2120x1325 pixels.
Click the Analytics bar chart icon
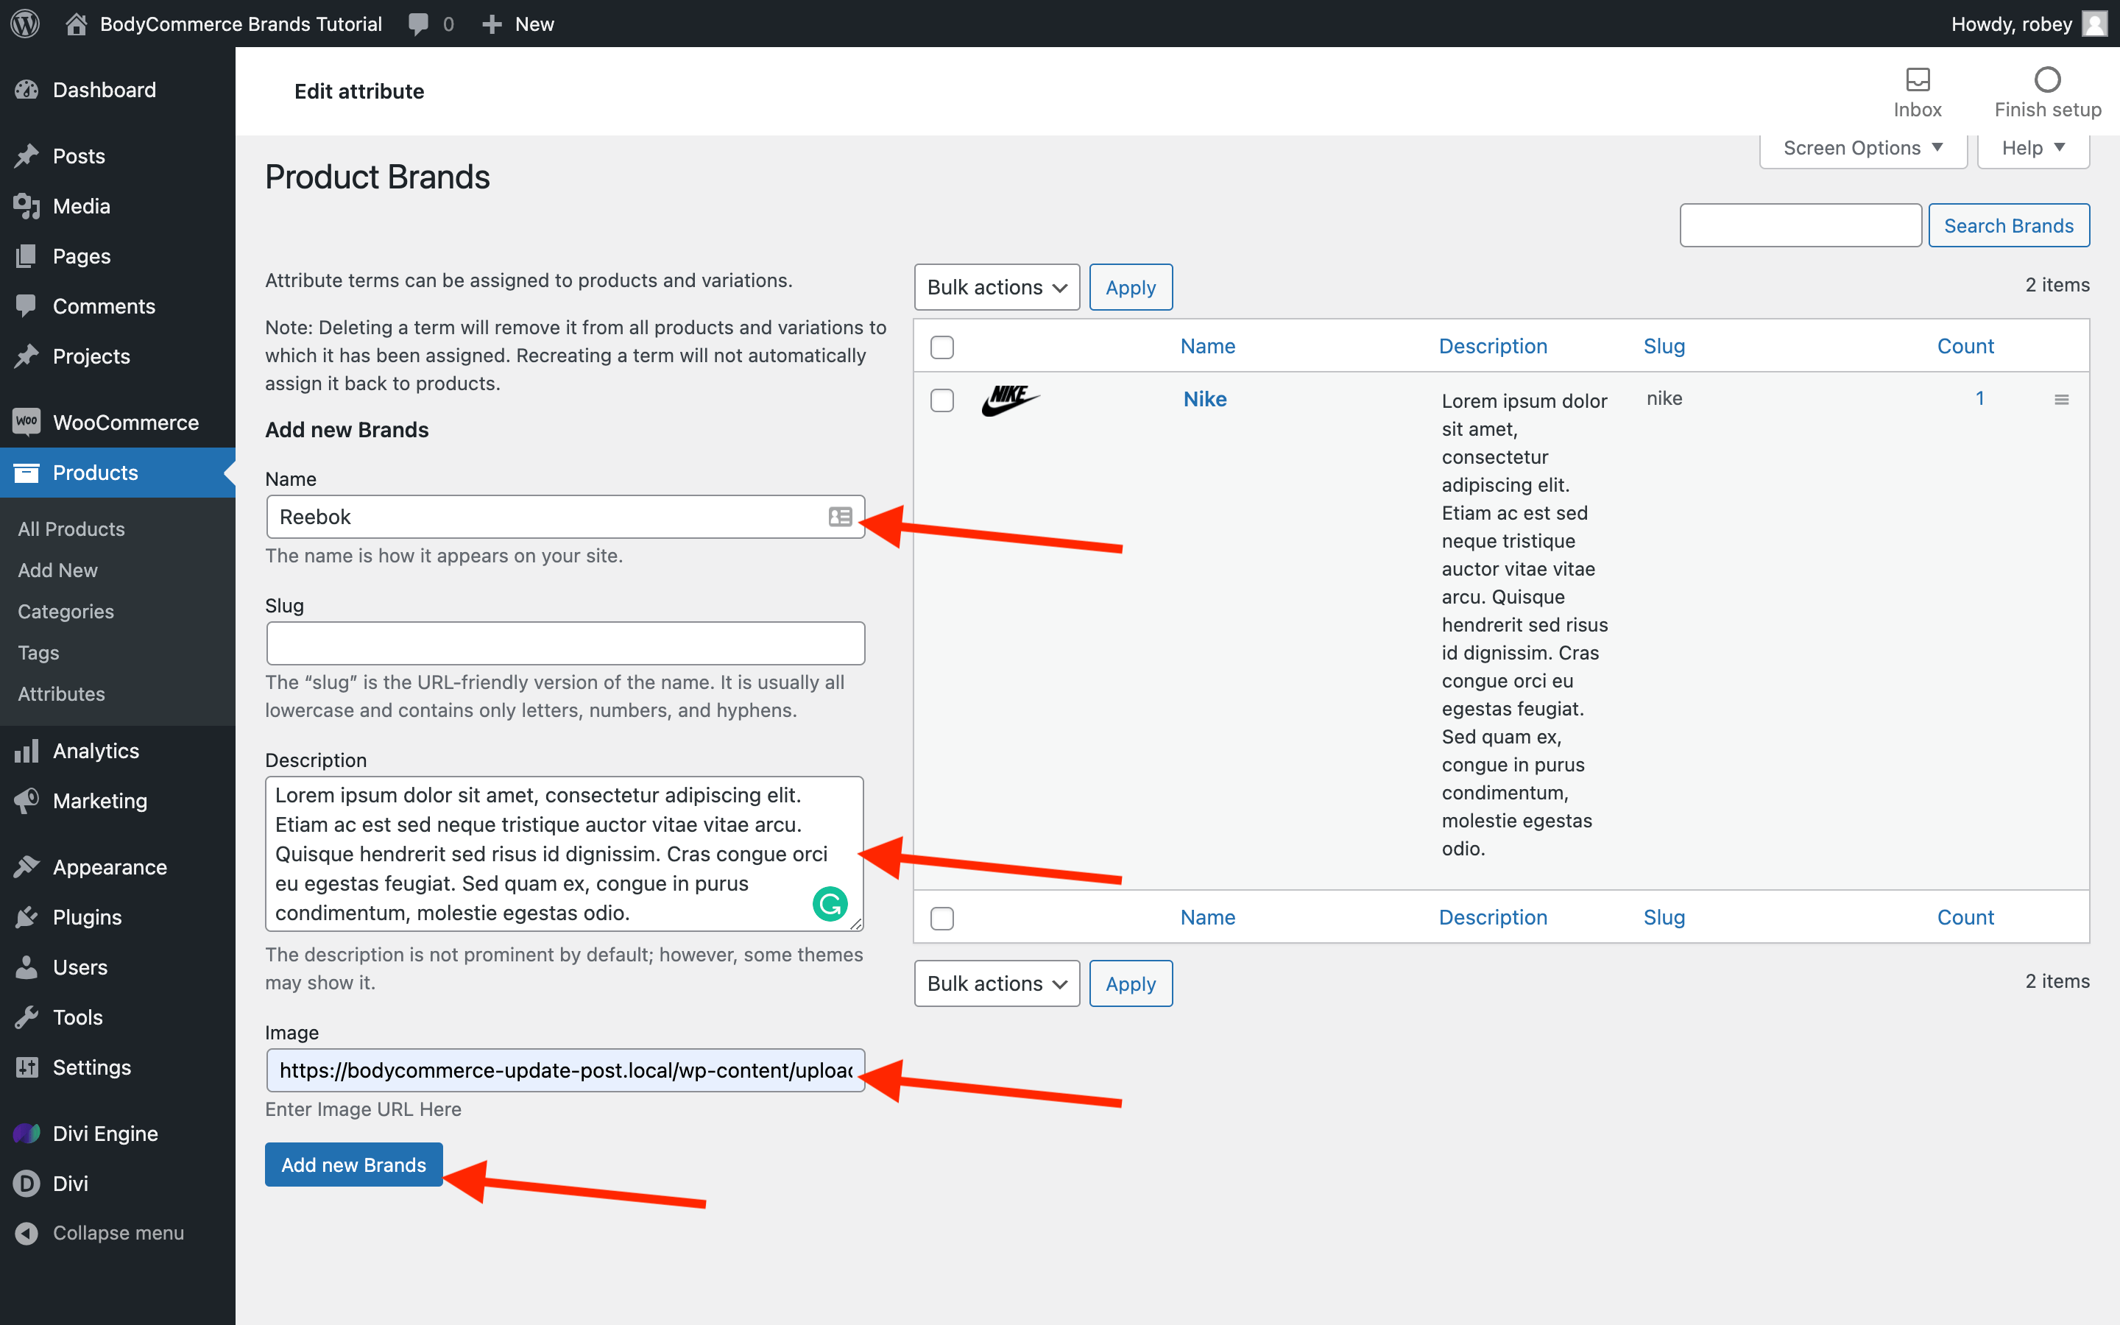tap(27, 750)
